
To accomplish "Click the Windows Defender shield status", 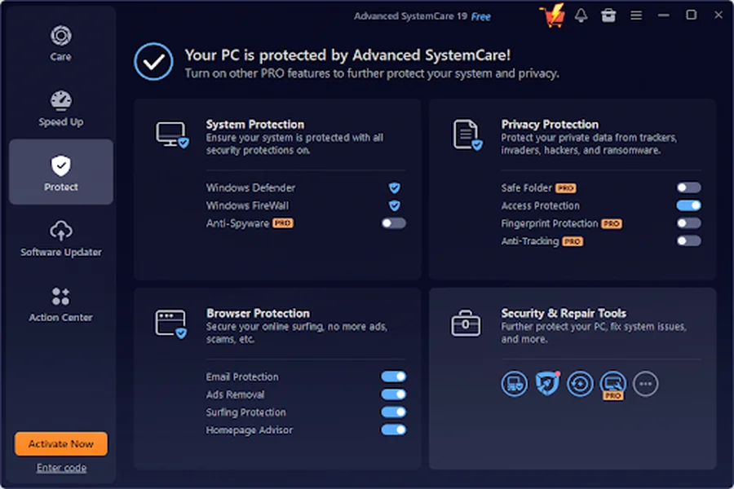I will click(395, 187).
